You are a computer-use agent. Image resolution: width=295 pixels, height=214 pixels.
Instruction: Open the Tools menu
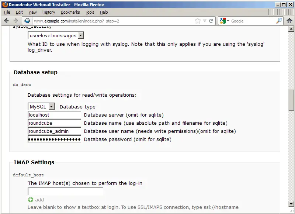(x=90, y=12)
